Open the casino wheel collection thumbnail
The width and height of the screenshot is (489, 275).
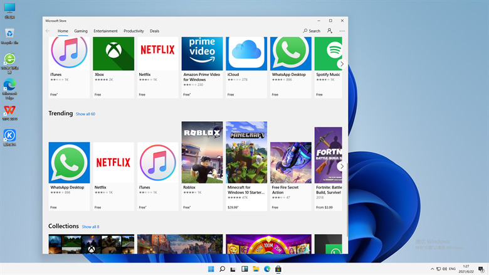[x=268, y=244]
